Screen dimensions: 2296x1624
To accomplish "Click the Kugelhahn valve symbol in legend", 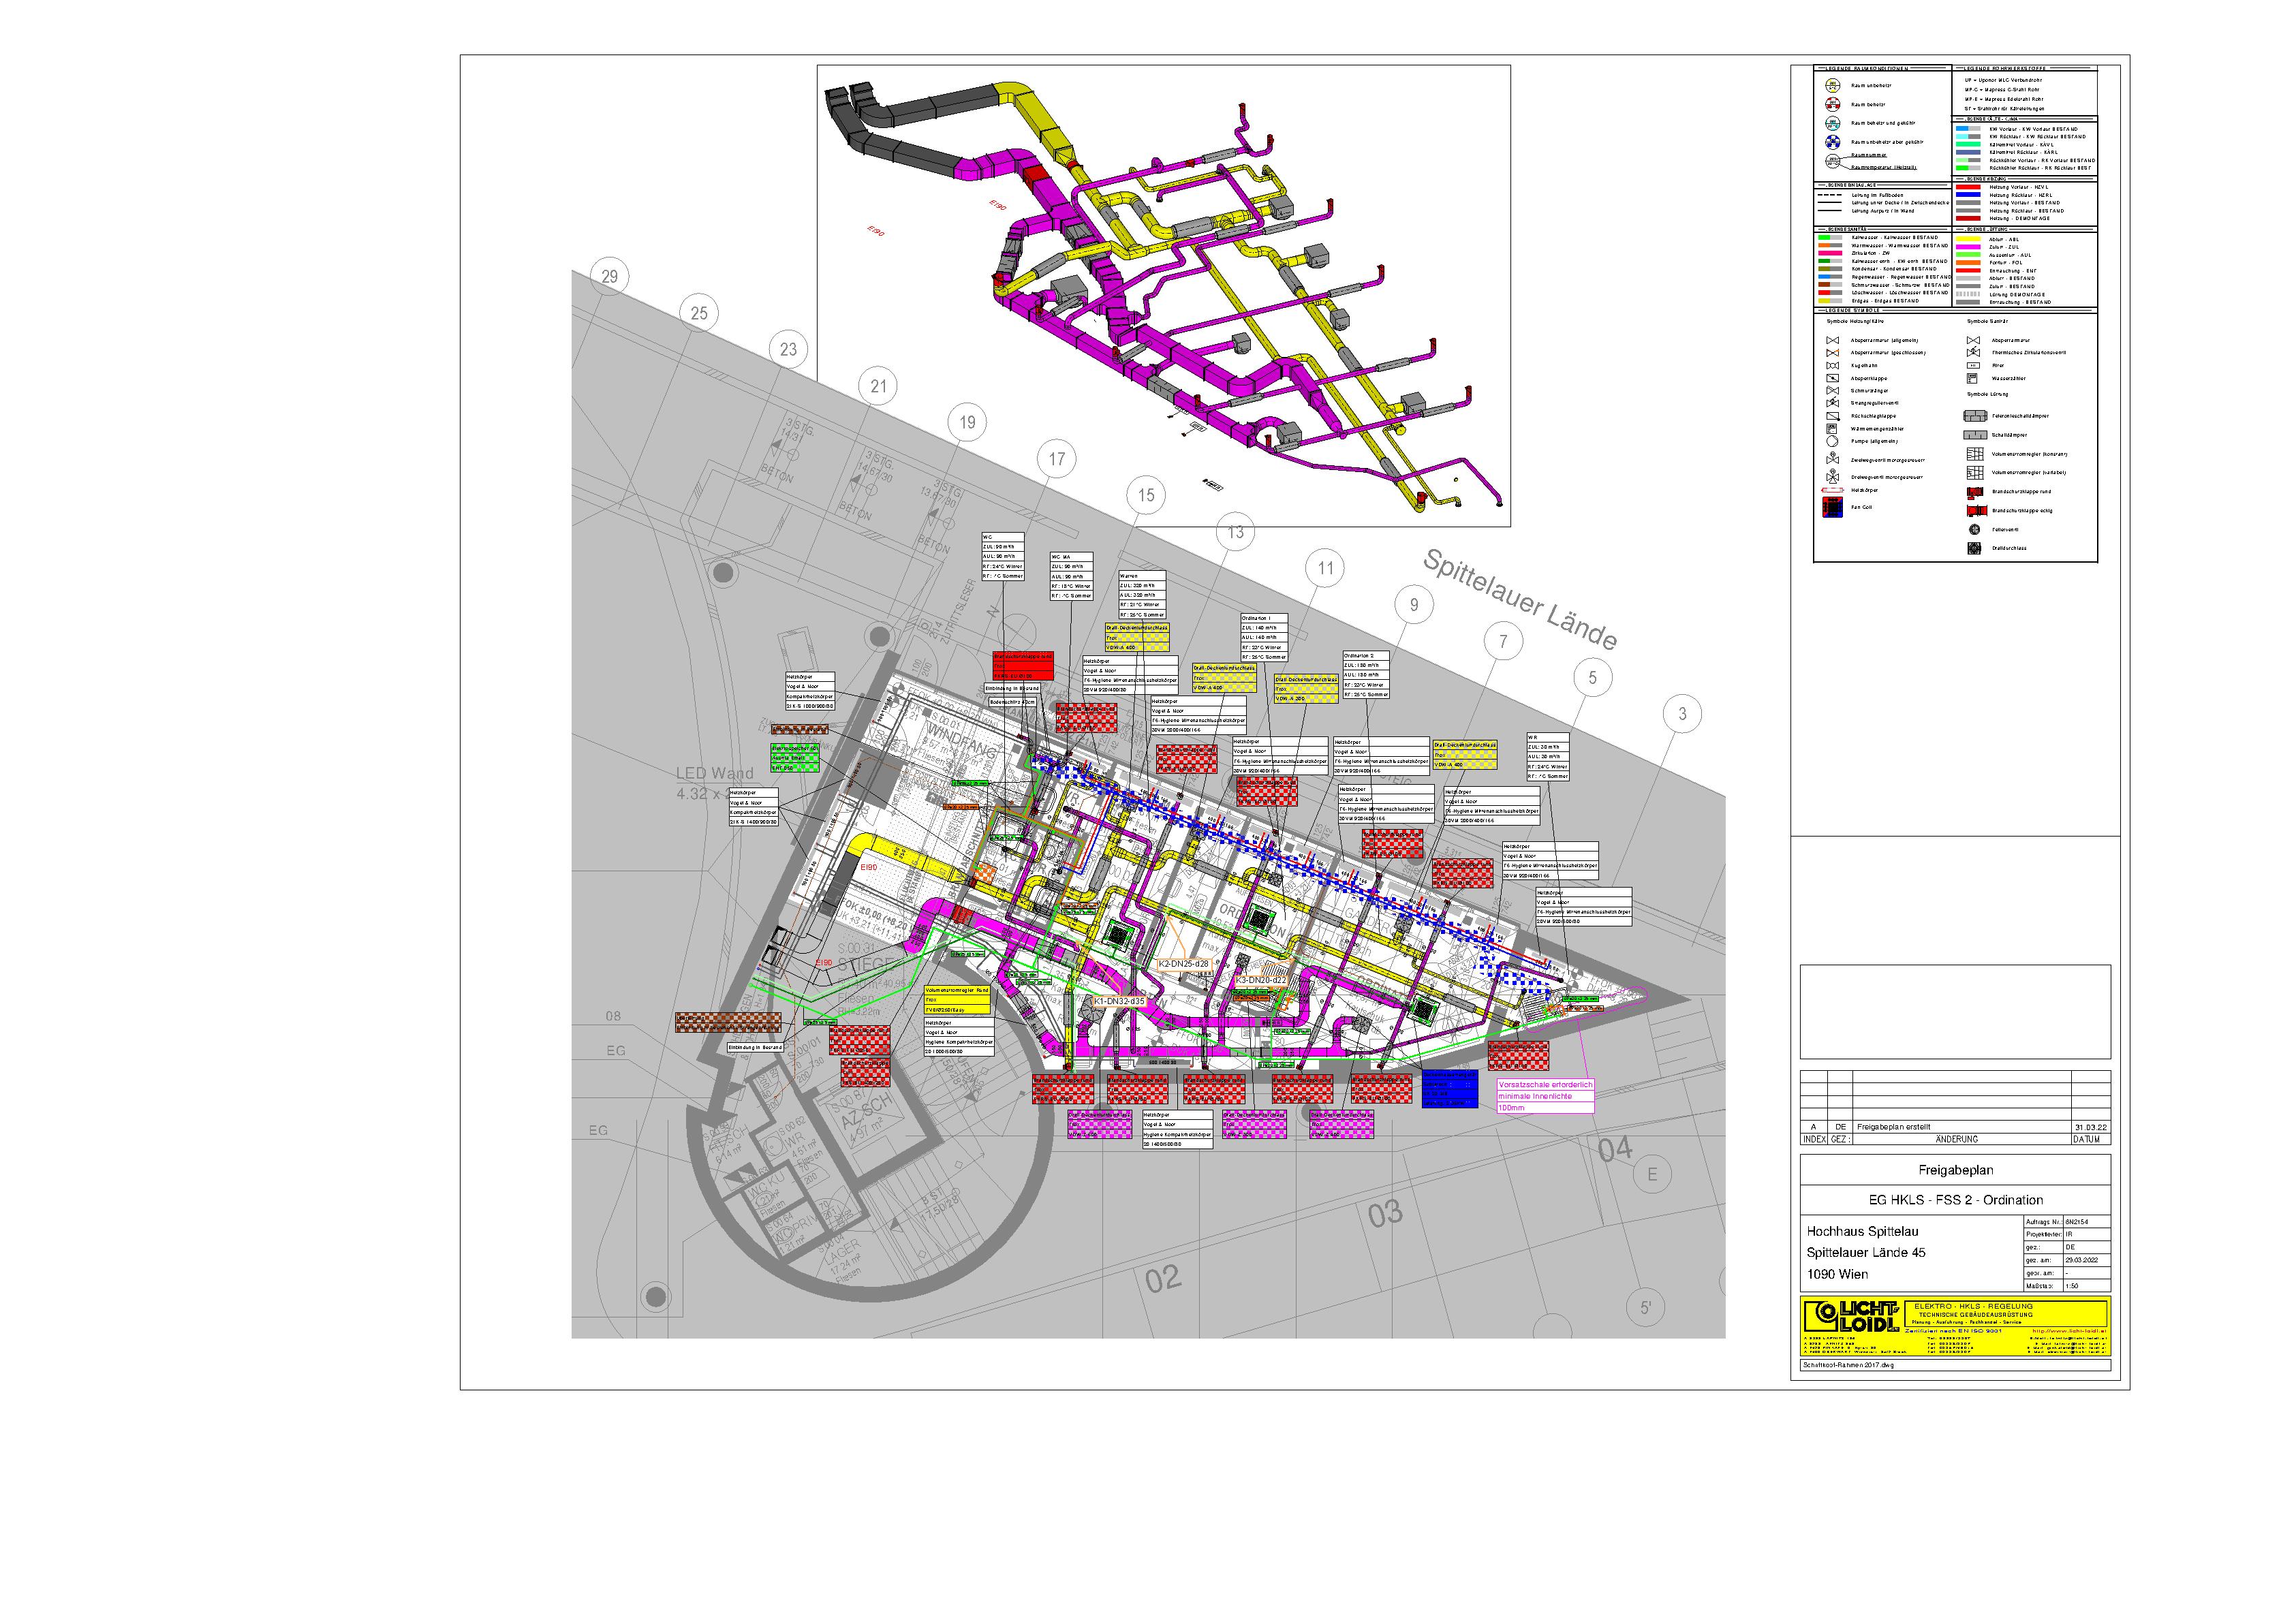I will click(1832, 365).
